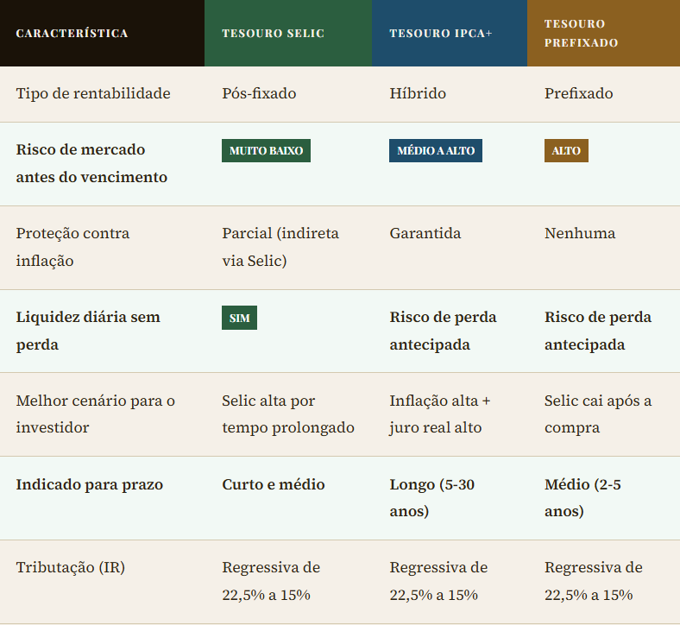The width and height of the screenshot is (680, 625).
Task: Click the Parcial (indireta via Selic) cell
Action: coord(280,247)
